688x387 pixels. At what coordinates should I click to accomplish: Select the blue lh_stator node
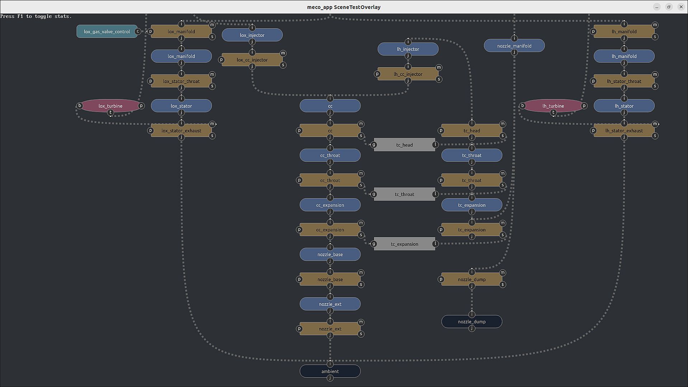624,106
